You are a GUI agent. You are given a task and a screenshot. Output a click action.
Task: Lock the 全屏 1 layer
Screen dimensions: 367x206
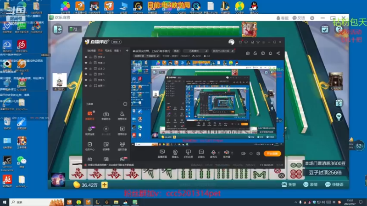90,86
